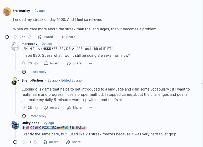Open tre-marley's user profile link
The width and height of the screenshot is (203, 147).
22,11
